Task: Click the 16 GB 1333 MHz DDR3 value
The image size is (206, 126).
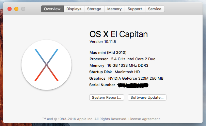Action: (x=128, y=65)
